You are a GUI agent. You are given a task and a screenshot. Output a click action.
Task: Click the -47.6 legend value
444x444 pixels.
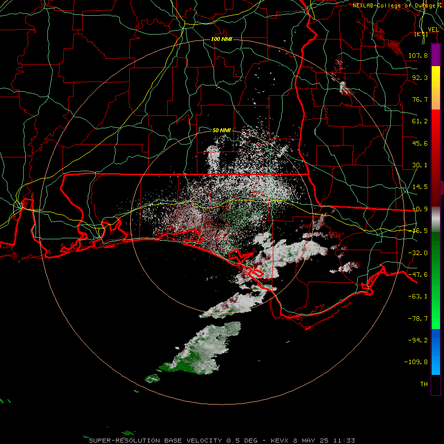coord(418,275)
